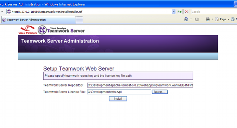The width and height of the screenshot is (237, 128).
Task: Open a new blank tab
Action: point(79,20)
